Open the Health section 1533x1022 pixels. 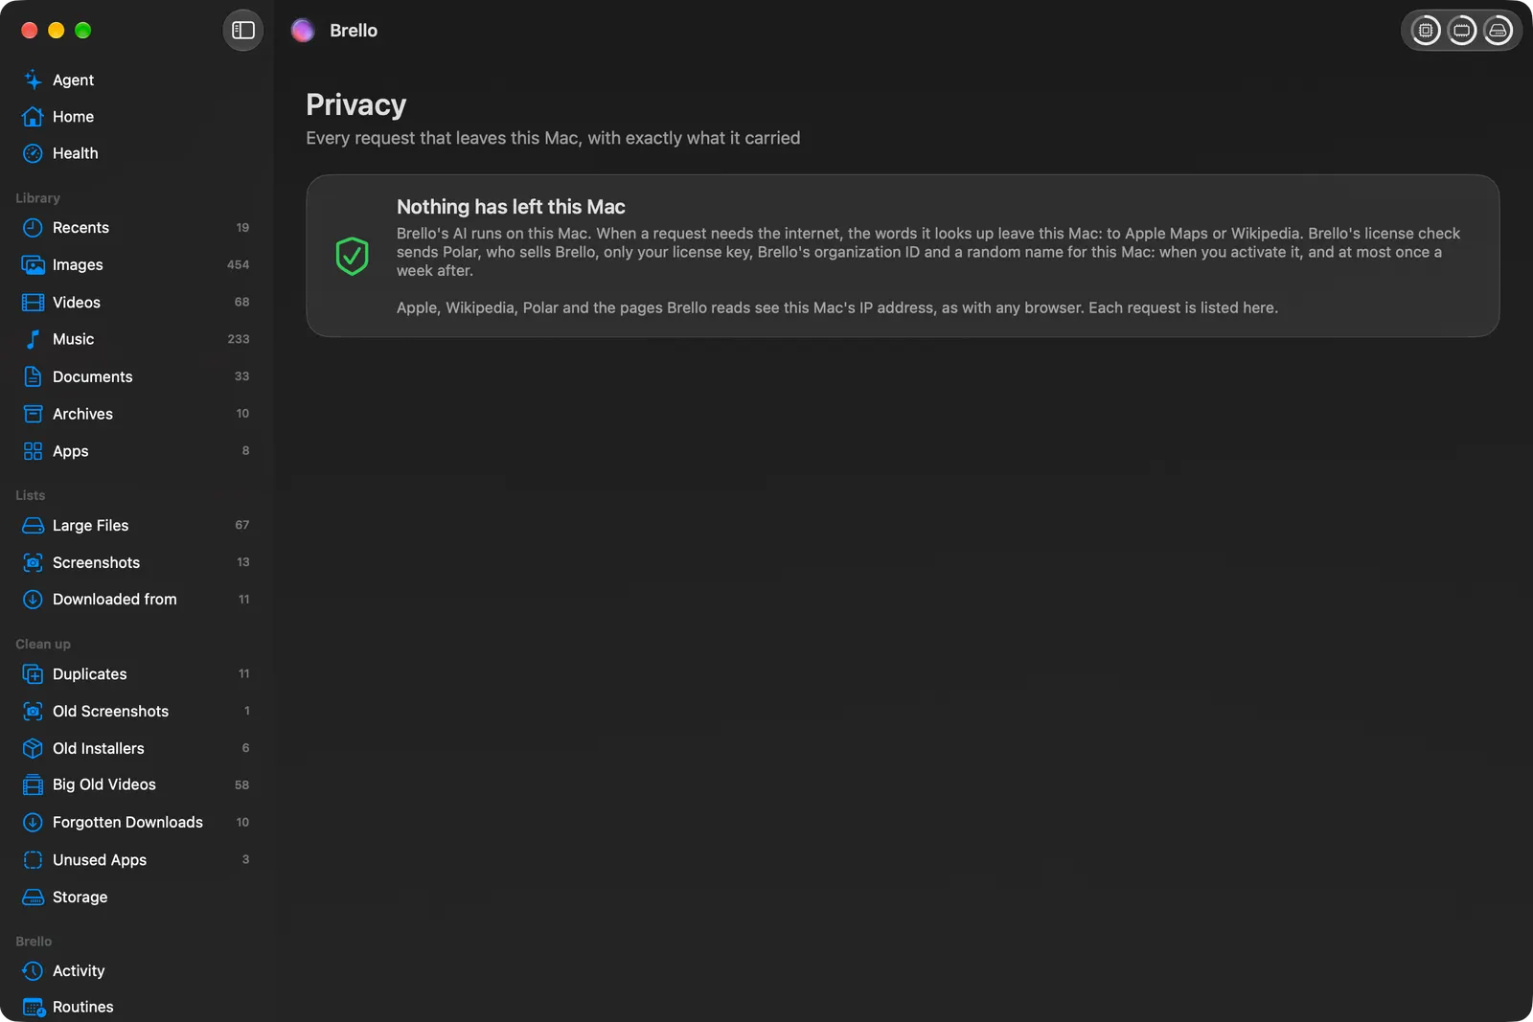point(136,153)
